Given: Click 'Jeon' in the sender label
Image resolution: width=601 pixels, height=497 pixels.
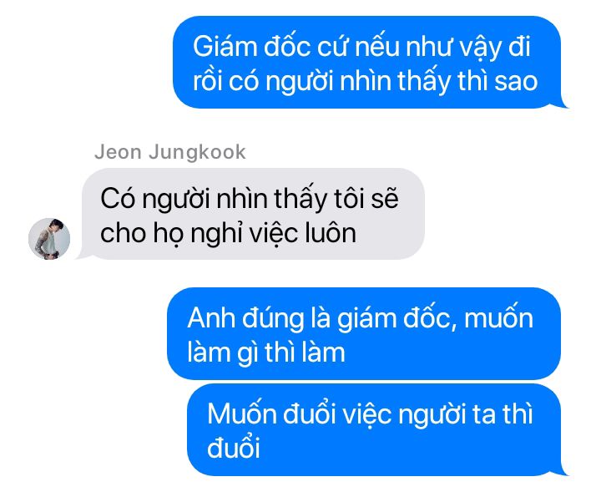Looking at the screenshot, I should tap(118, 152).
